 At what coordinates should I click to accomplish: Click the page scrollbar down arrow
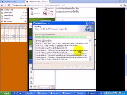[126, 90]
